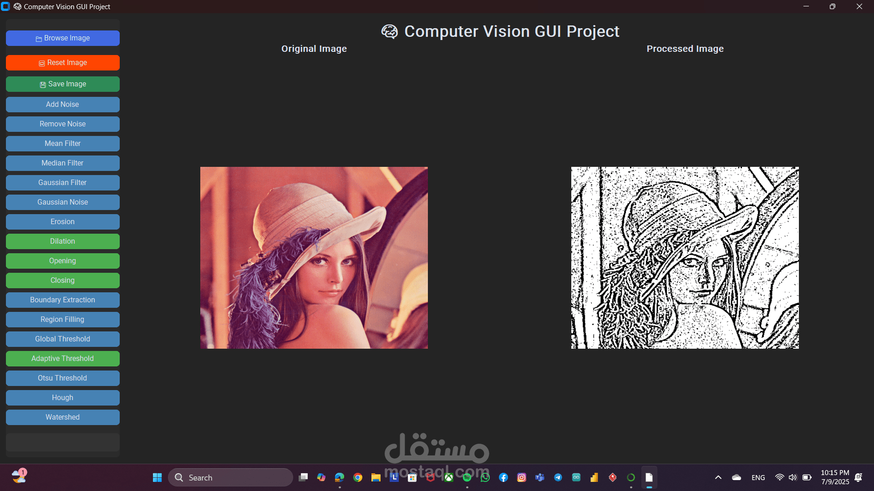Open the Windows Start menu
The width and height of the screenshot is (874, 491).
click(158, 477)
